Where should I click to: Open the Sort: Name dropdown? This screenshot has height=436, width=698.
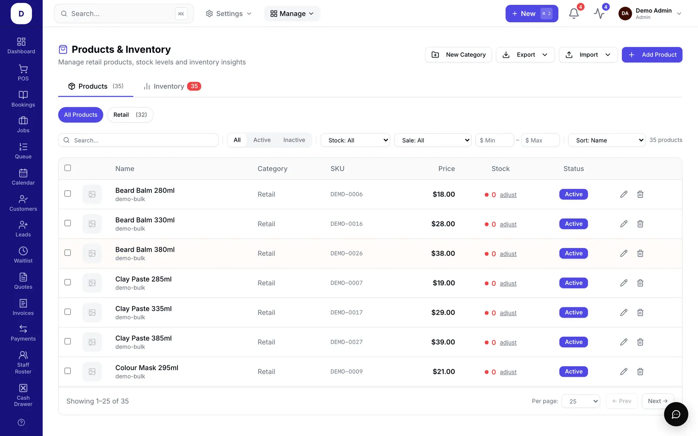pyautogui.click(x=607, y=140)
